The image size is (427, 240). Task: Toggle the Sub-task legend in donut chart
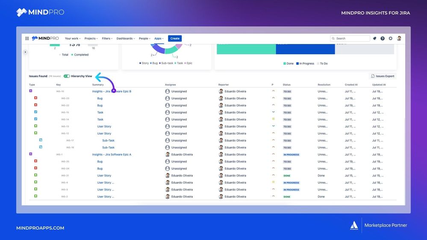[x=166, y=63]
